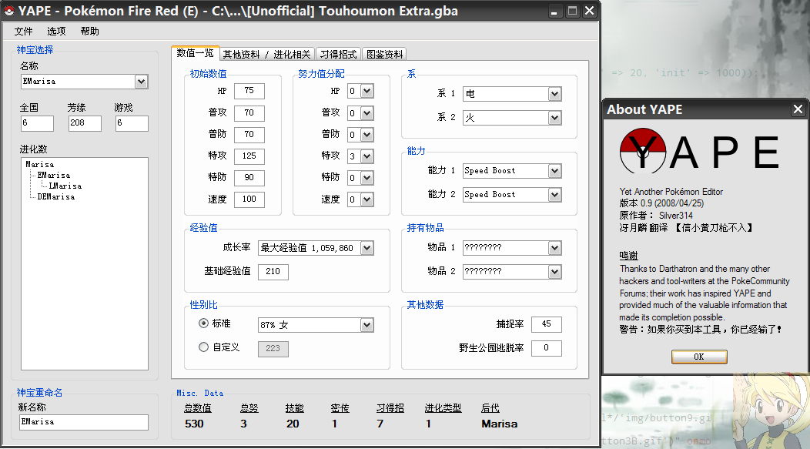Switch to the 习得招式 tab
The height and width of the screenshot is (449, 810).
click(338, 54)
